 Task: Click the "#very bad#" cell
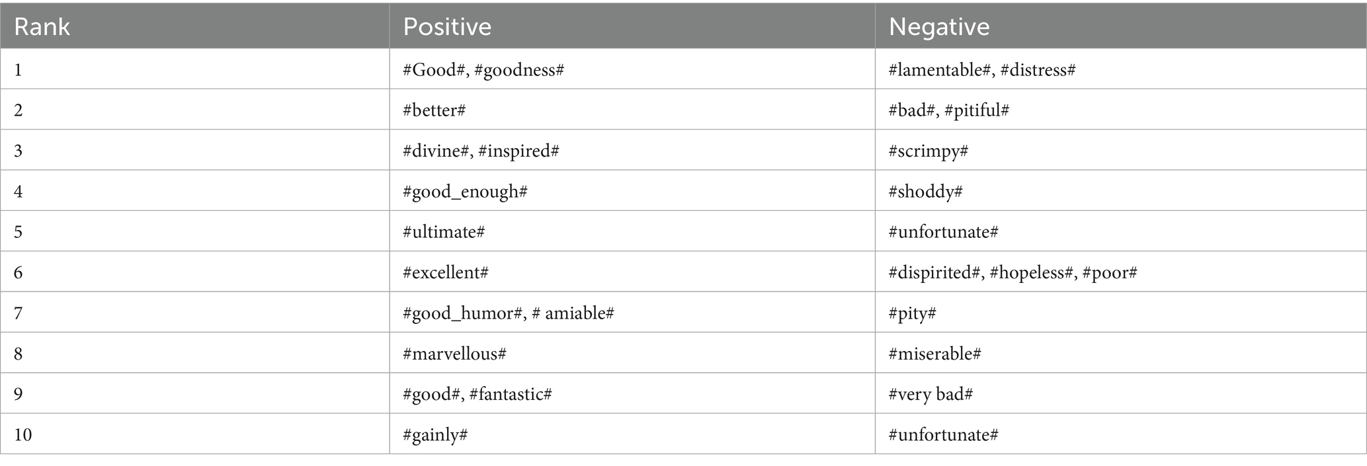tap(931, 394)
